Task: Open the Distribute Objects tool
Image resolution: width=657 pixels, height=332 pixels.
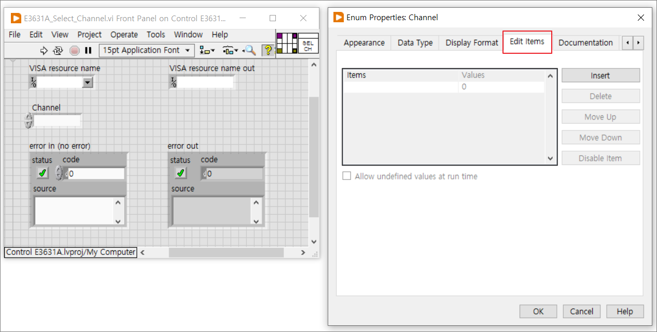Action: point(230,50)
